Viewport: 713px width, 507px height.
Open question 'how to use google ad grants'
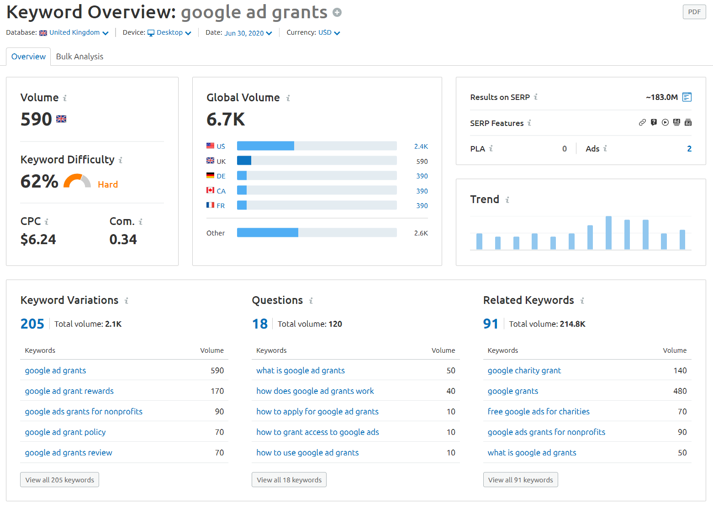click(307, 453)
